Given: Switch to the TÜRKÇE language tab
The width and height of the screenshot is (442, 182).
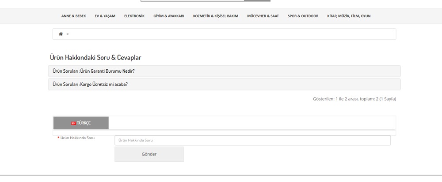Looking at the screenshot, I should click(81, 123).
